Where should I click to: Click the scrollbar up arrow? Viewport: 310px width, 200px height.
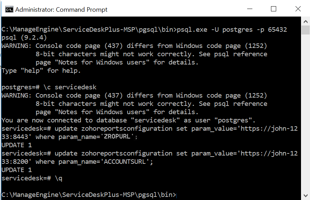tap(305, 21)
